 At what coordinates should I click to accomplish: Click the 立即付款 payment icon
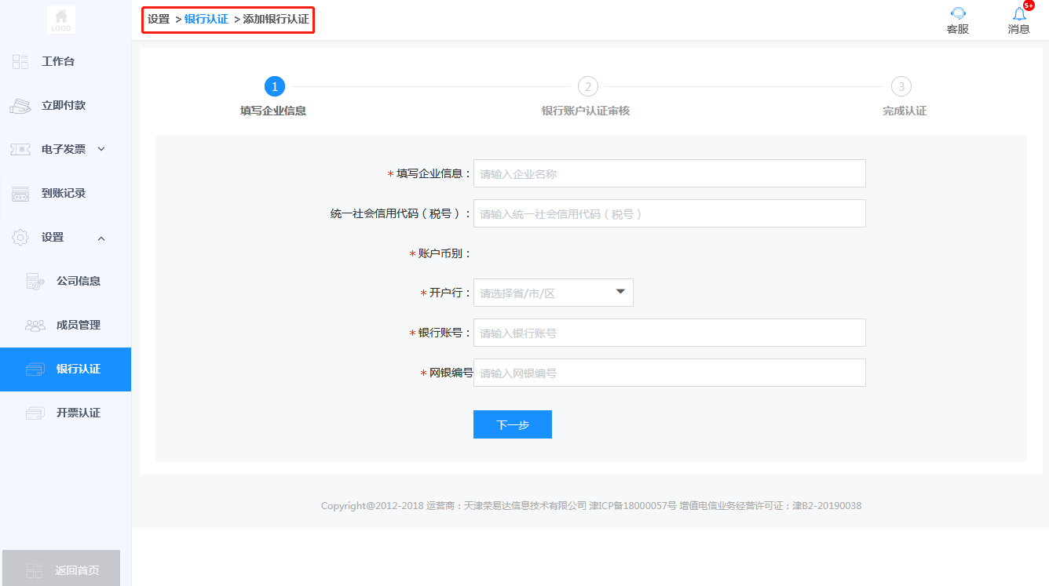click(20, 106)
